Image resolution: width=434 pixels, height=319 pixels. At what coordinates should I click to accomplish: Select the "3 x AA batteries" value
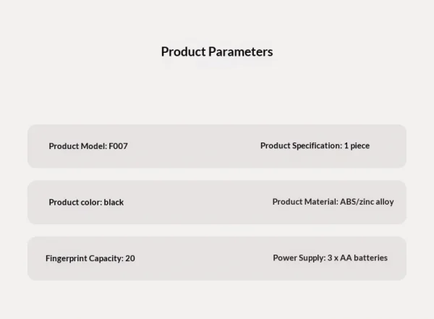pos(357,258)
